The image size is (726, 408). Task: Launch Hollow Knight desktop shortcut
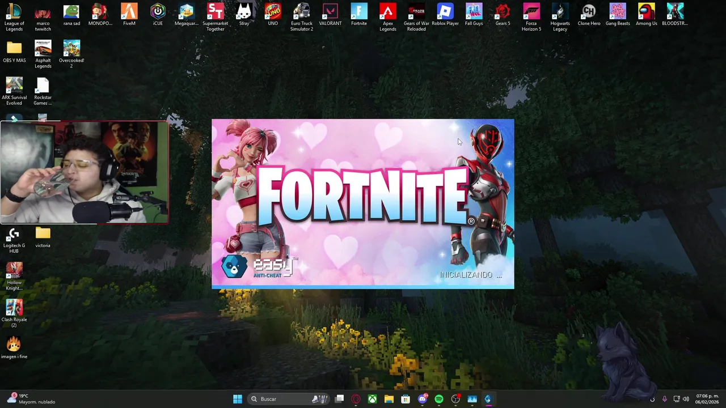point(14,276)
